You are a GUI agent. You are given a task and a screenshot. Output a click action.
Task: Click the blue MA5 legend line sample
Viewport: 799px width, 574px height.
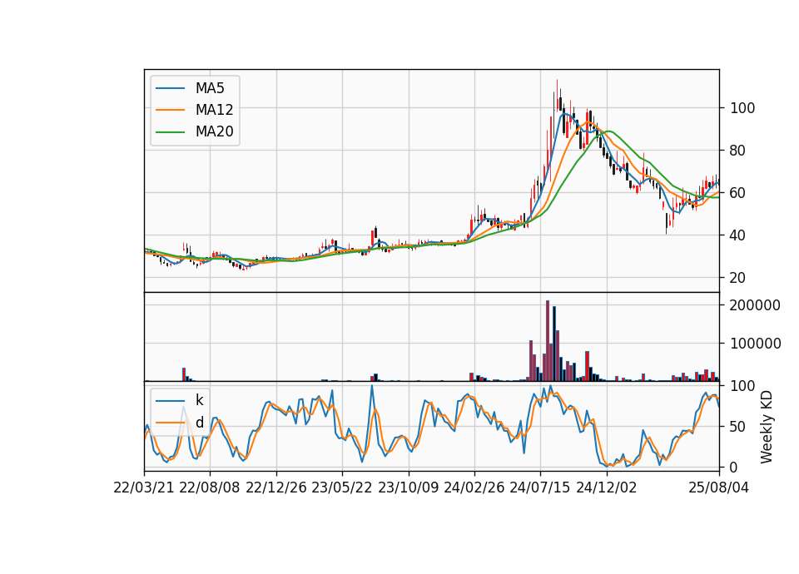click(x=170, y=88)
